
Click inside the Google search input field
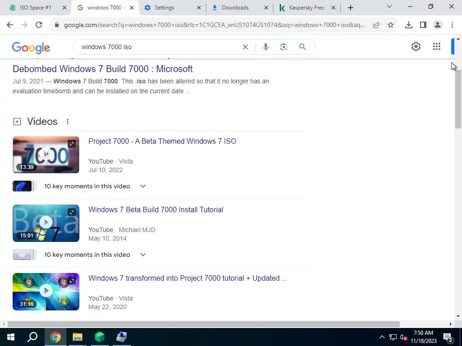point(159,47)
